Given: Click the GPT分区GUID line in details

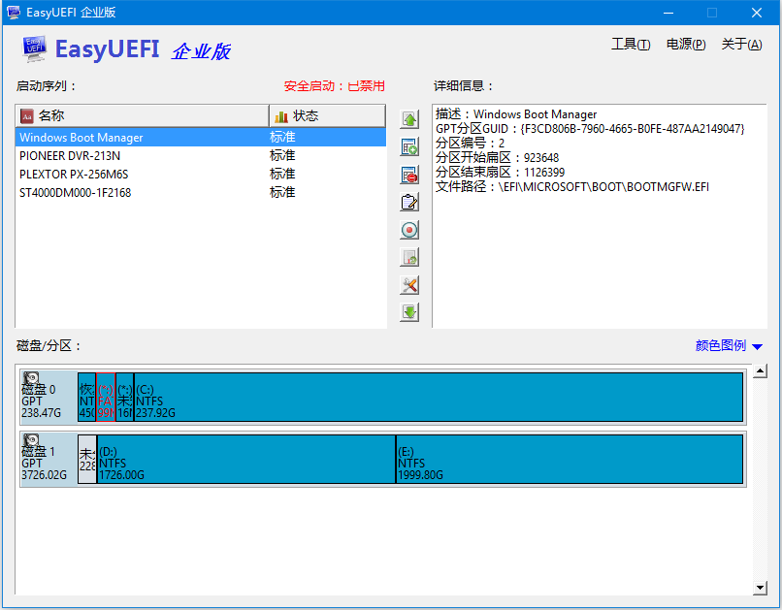Looking at the screenshot, I should click(590, 129).
